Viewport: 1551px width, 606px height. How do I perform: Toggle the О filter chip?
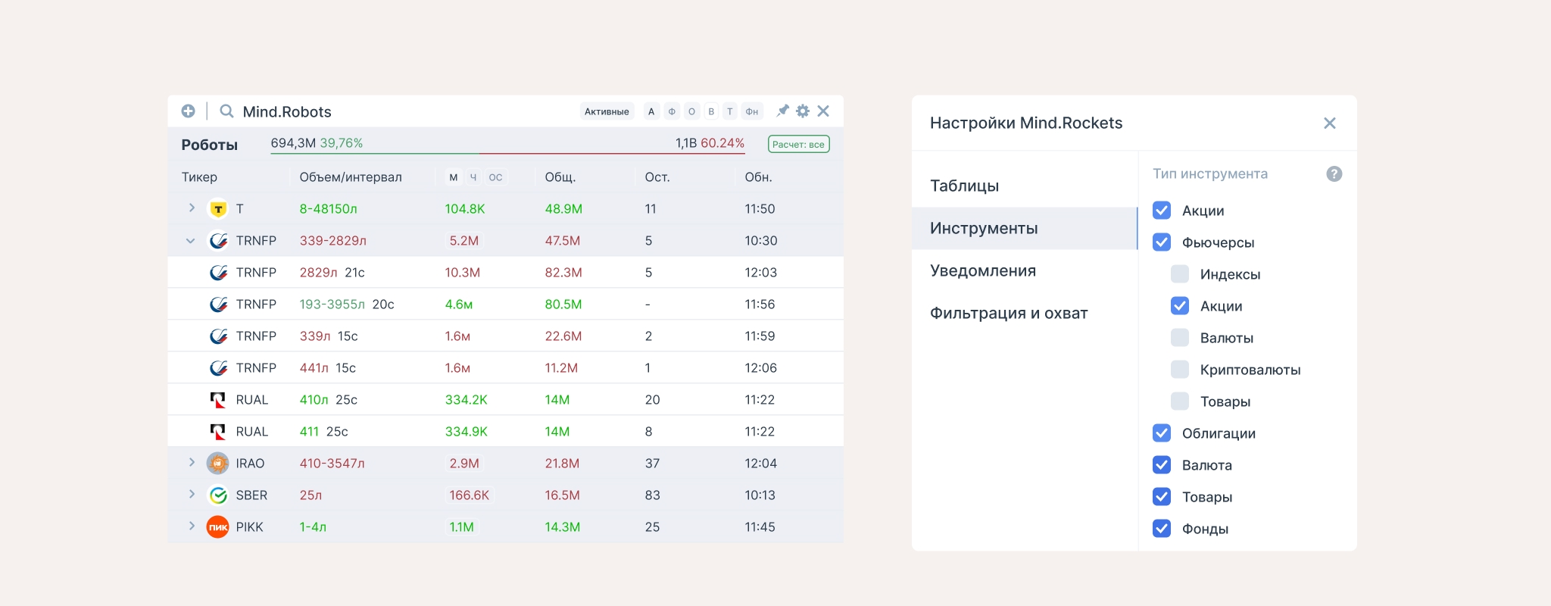point(691,111)
